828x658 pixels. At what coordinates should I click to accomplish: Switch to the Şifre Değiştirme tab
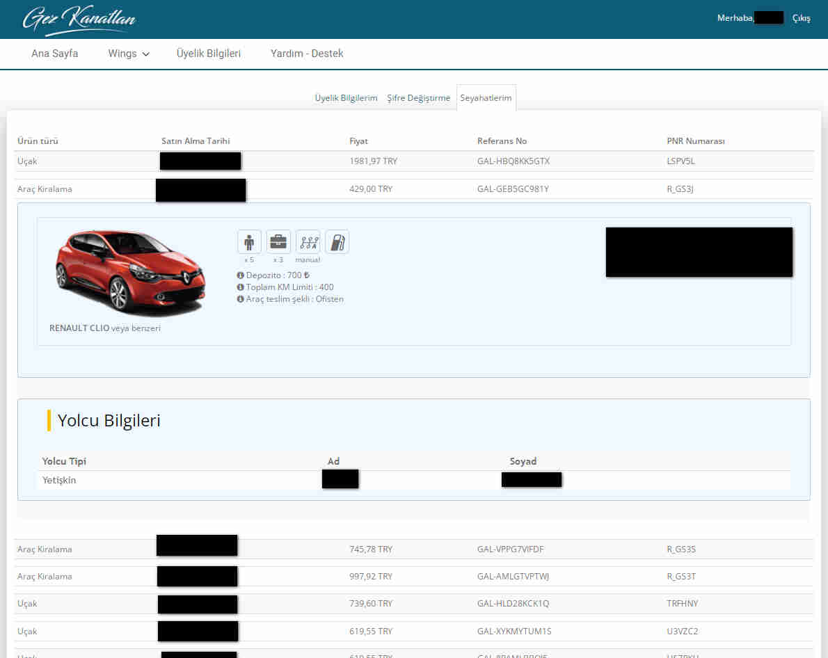[418, 98]
